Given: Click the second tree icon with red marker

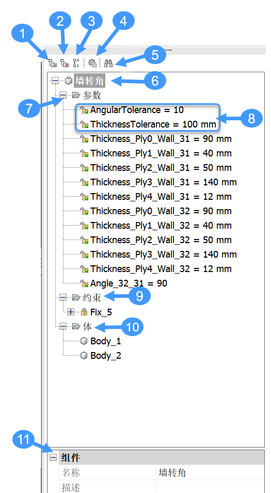Looking at the screenshot, I should (x=65, y=62).
